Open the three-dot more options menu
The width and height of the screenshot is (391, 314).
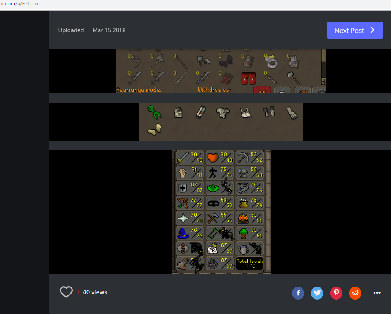[x=377, y=293]
